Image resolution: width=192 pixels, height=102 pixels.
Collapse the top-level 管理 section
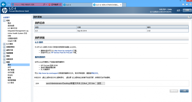click(4, 62)
